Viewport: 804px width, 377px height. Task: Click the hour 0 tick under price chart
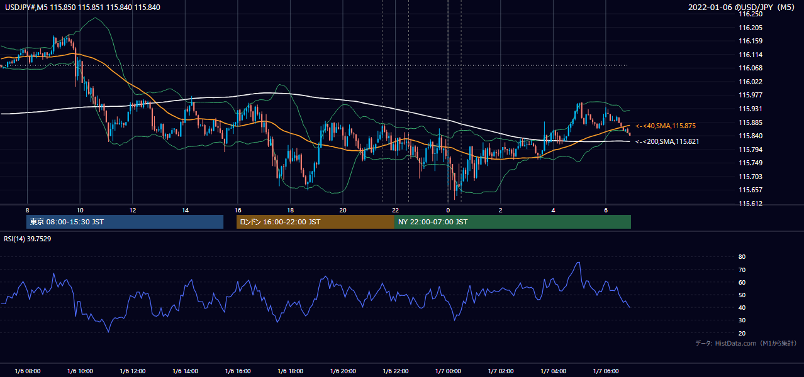coord(448,210)
